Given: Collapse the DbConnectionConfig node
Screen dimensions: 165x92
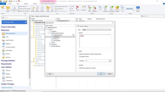Looking at the screenshot, I should [x=48, y=33].
